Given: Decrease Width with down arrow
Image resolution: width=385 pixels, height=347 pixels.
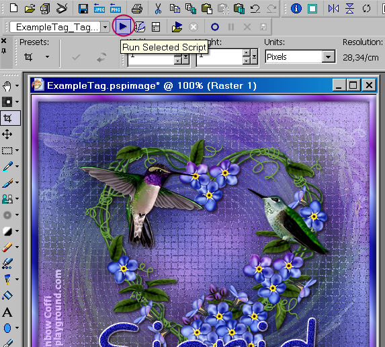Looking at the screenshot, I should [177, 61].
